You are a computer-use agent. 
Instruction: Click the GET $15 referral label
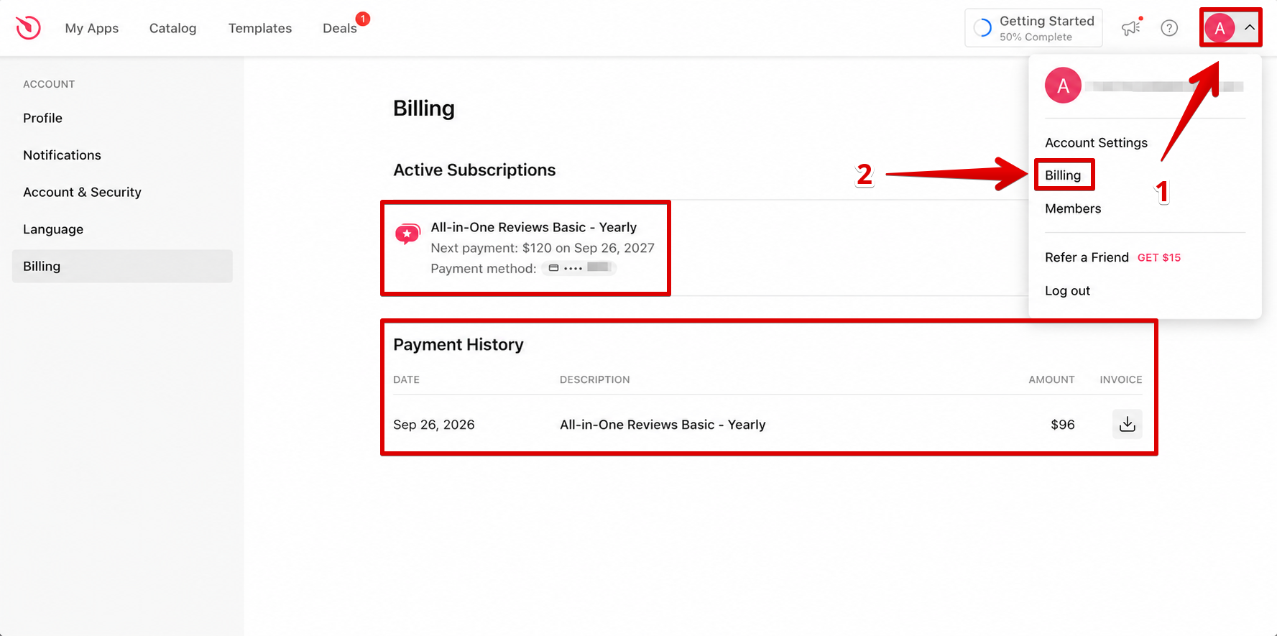(1159, 257)
